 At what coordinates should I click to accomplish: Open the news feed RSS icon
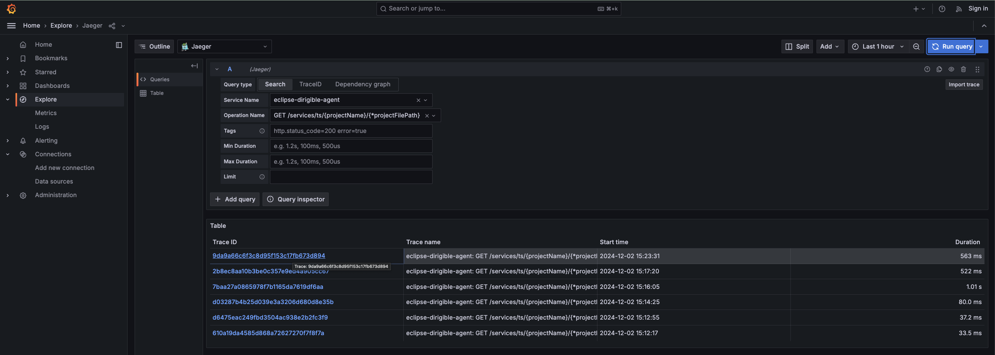tap(959, 9)
